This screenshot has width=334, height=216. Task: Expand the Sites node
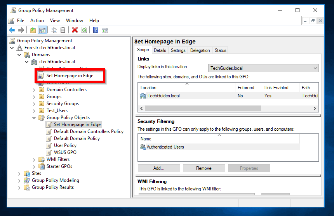click(x=19, y=174)
